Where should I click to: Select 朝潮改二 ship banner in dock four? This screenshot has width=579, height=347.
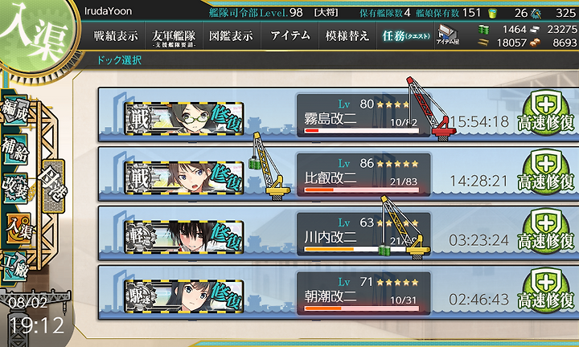[x=184, y=296]
